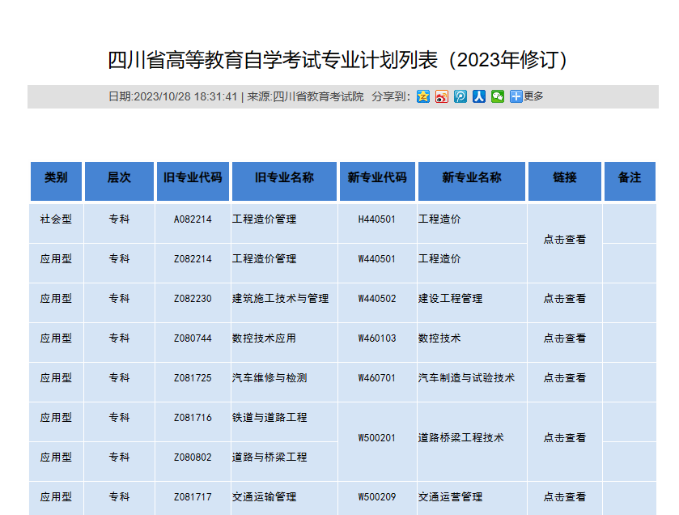This screenshot has width=679, height=515.
Task: Select the H440501 code cell
Action: coord(377,219)
